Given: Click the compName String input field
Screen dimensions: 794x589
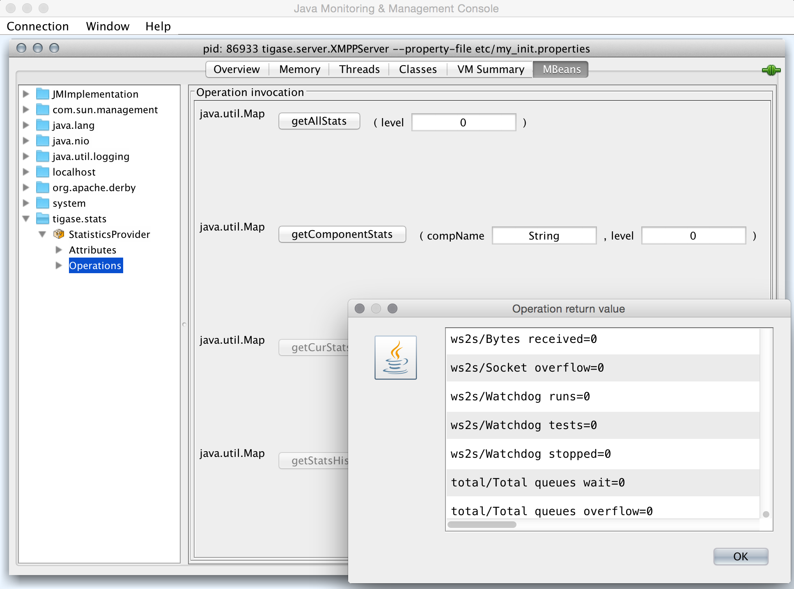Looking at the screenshot, I should 544,235.
